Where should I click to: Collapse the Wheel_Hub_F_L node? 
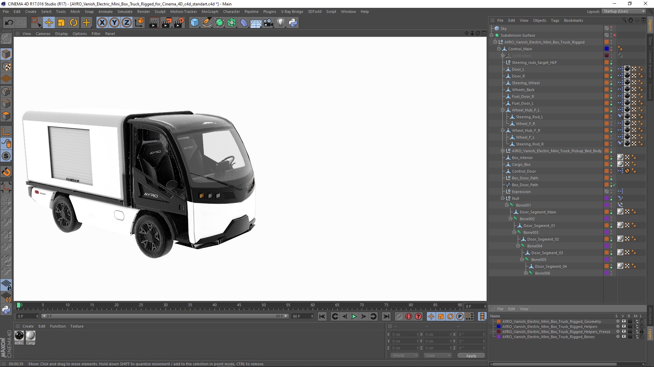click(502, 110)
